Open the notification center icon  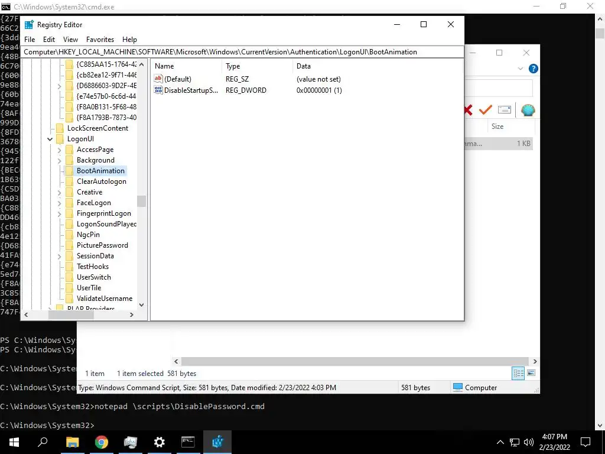click(586, 442)
